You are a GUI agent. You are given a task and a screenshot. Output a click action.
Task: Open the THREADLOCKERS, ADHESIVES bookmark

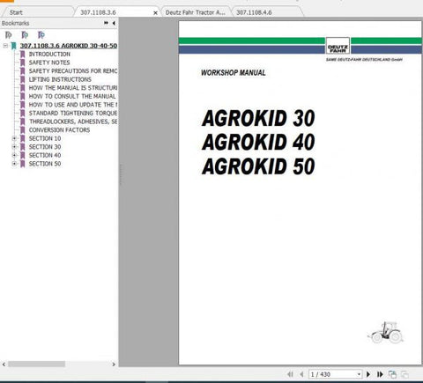[x=73, y=122]
